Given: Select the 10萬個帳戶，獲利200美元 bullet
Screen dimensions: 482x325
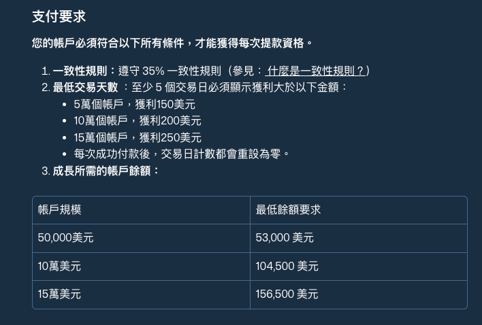Looking at the screenshot, I should (x=137, y=120).
